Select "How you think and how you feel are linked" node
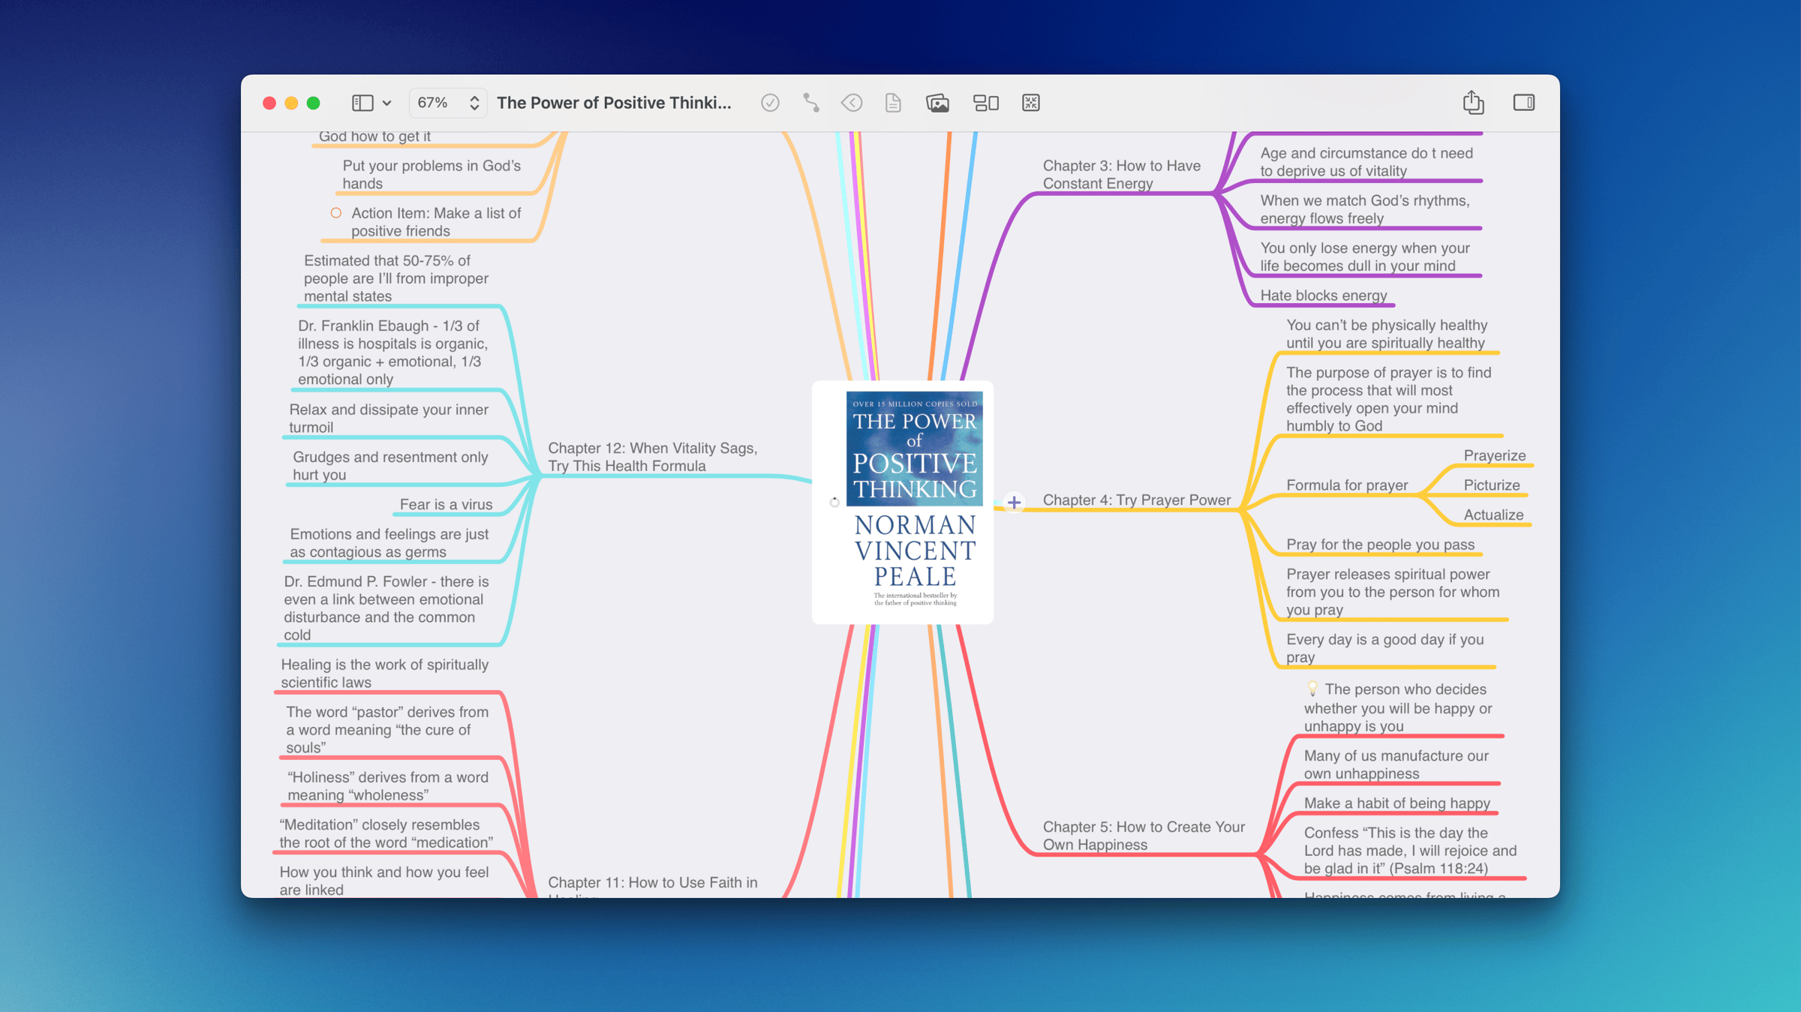 (x=383, y=881)
